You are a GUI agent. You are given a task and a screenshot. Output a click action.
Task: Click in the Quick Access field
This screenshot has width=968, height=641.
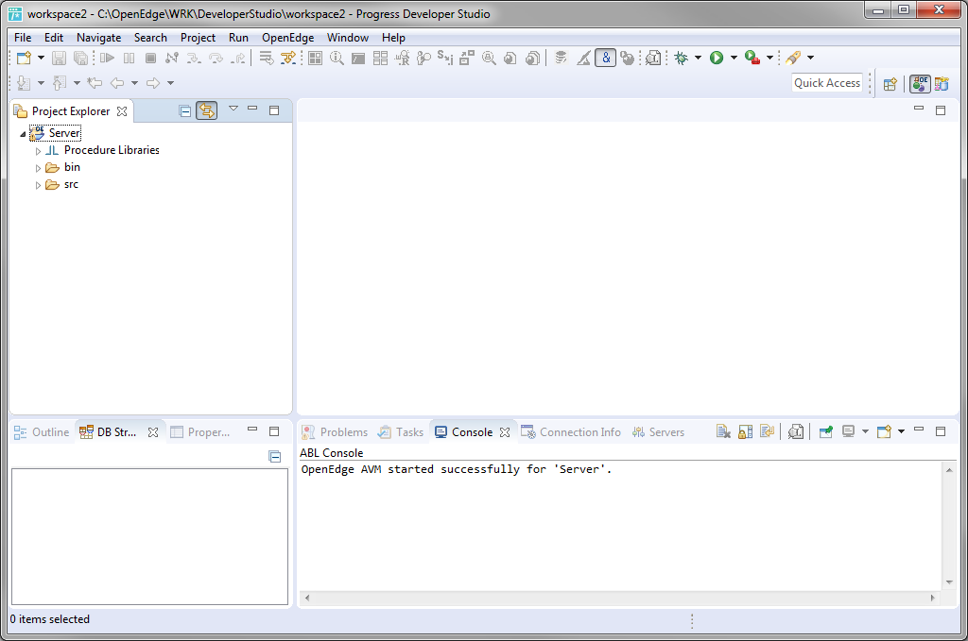pyautogui.click(x=827, y=82)
